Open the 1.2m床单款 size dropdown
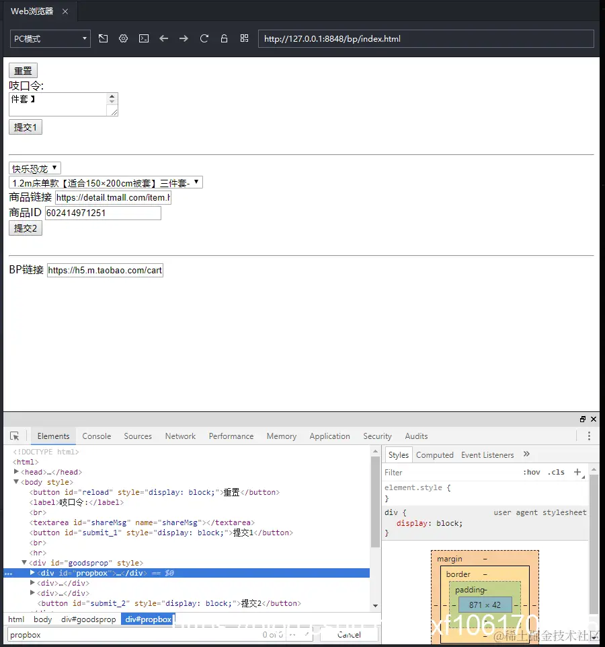This screenshot has width=605, height=647. [x=106, y=182]
